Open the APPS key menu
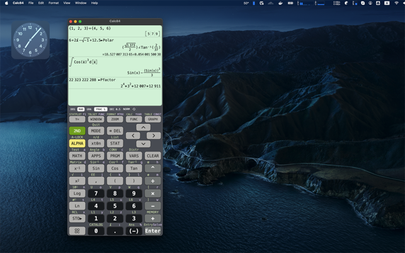Viewport: 405px width, 253px height. 96,156
